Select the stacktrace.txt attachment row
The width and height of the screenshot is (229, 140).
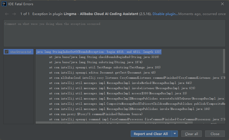tap(19, 52)
